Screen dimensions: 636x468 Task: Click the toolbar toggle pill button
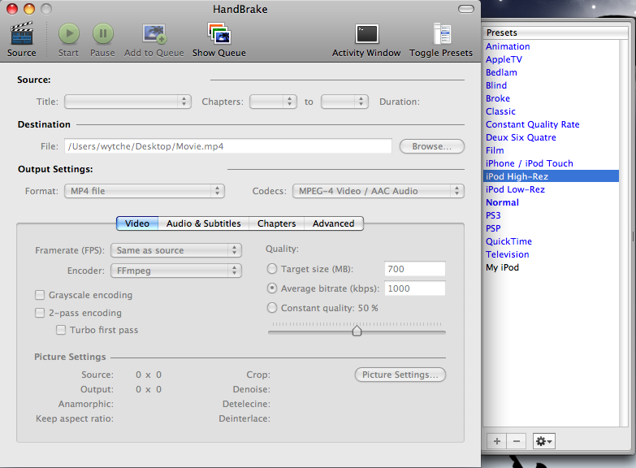pyautogui.click(x=466, y=9)
